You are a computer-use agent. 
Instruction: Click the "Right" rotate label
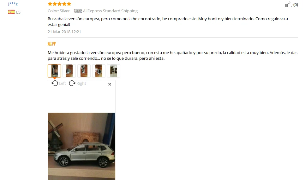point(81,84)
